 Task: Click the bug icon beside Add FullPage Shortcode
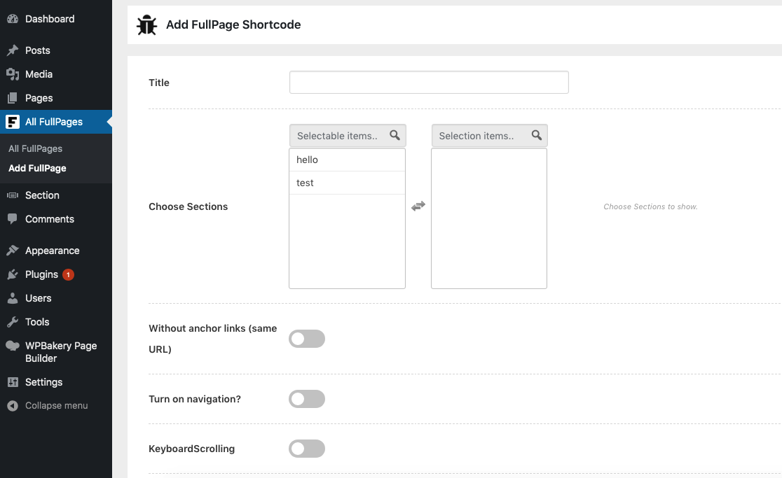(146, 25)
